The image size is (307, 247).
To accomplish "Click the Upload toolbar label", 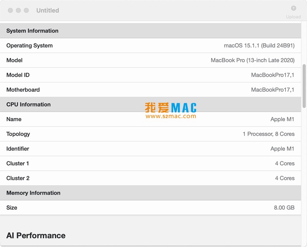I will [293, 17].
